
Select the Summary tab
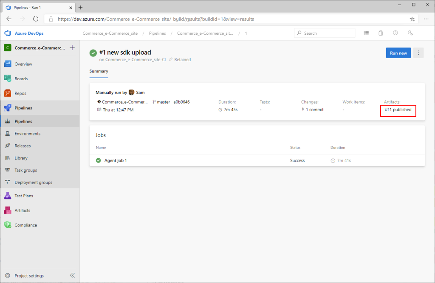[99, 71]
